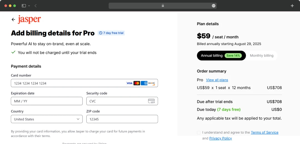Open the Country dropdown
Image resolution: width=300 pixels, height=144 pixels.
pyautogui.click(x=47, y=119)
